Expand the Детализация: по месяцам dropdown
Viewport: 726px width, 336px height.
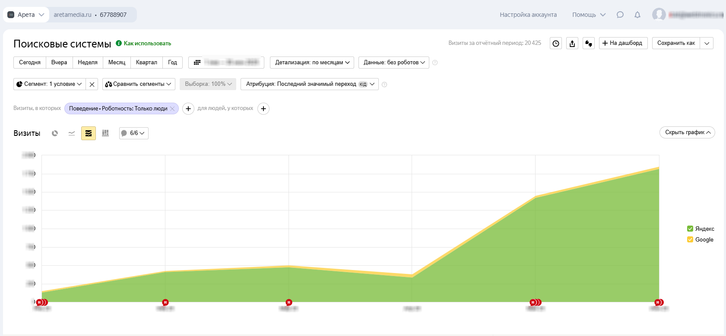(312, 63)
